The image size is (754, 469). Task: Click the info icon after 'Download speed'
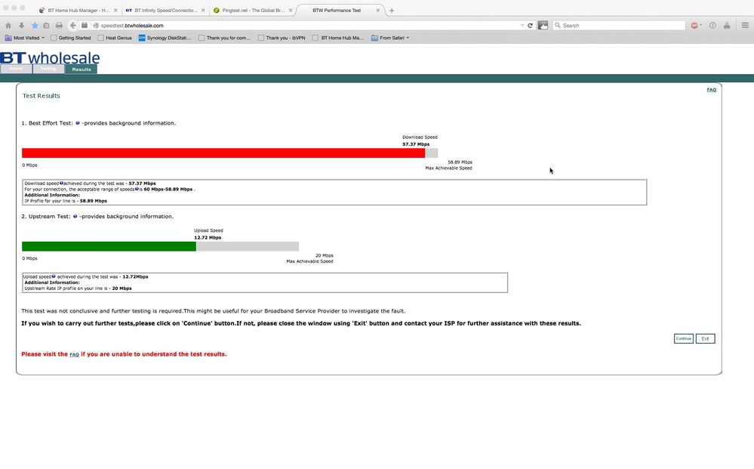[61, 184]
